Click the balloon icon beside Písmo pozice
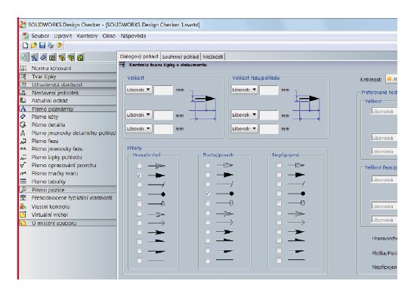The width and height of the screenshot is (417, 290). click(x=23, y=190)
